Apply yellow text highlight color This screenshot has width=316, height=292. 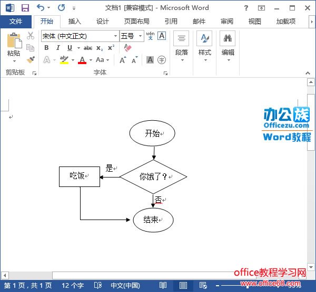coord(64,60)
